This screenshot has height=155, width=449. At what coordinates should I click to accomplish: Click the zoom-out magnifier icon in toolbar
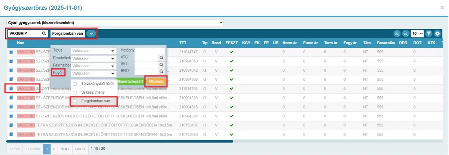point(405,34)
